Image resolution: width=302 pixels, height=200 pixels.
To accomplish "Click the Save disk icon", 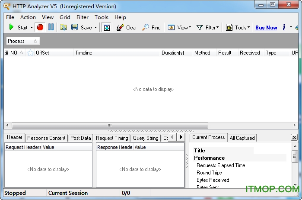I will point(75,27).
